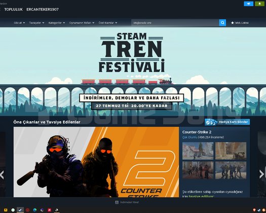Screen dimensions: 266x213
Task: Open the green bell notifications button
Action: pyautogui.click(x=259, y=4)
